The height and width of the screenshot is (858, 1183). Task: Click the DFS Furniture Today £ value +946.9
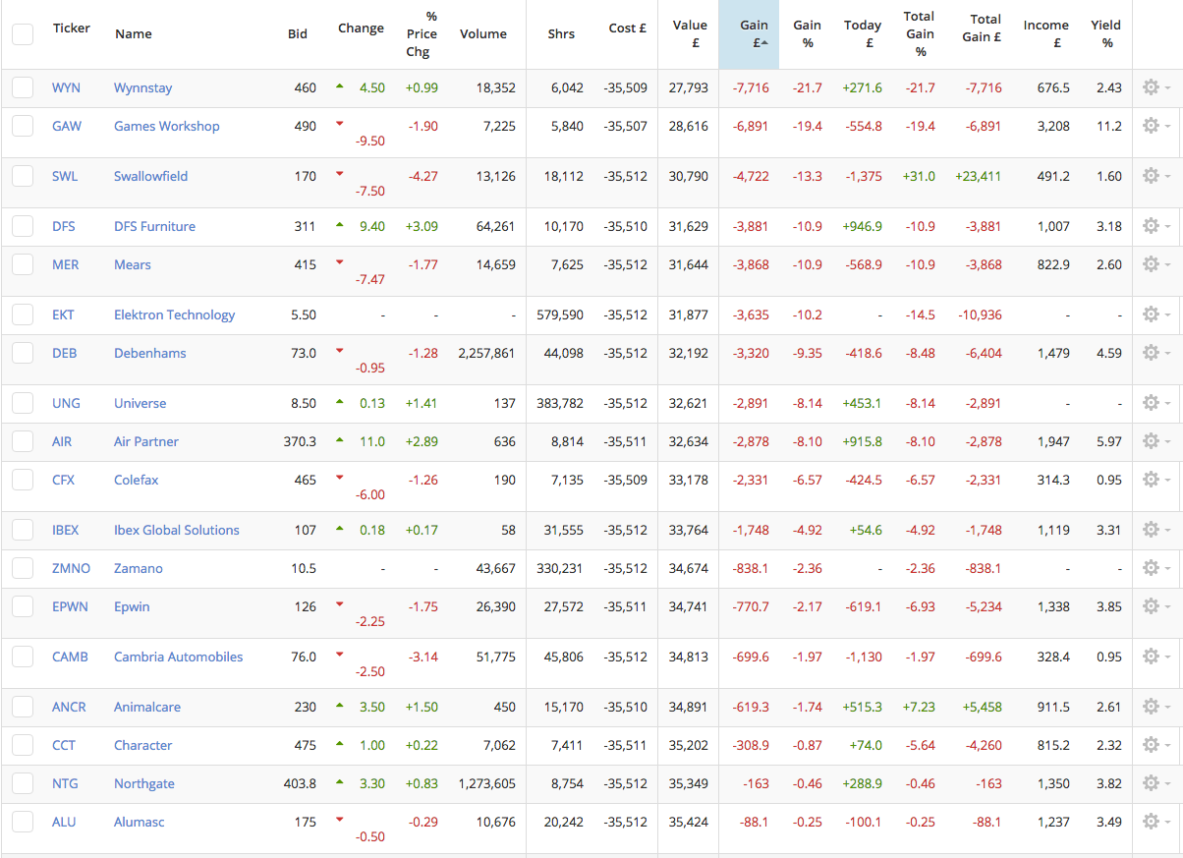(863, 226)
